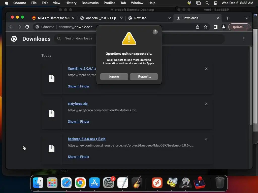Open System Settings from the Dock
258x193 pixels.
click(x=109, y=183)
